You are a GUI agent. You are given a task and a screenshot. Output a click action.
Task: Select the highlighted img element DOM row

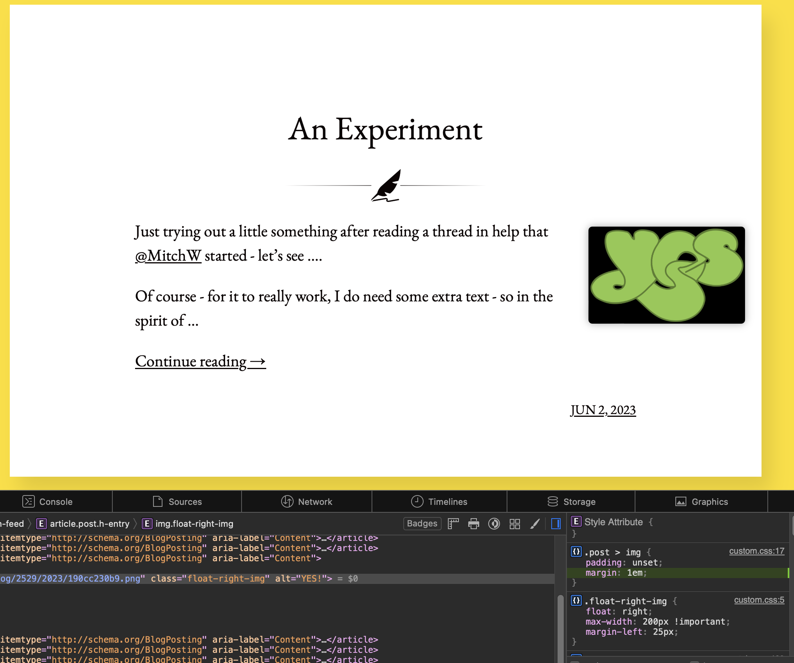coord(277,578)
